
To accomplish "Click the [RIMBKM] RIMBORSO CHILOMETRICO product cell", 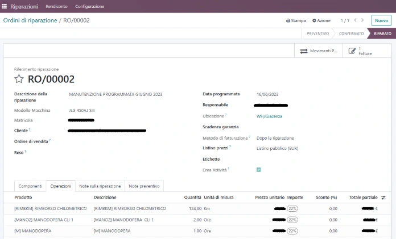I will point(51,208).
